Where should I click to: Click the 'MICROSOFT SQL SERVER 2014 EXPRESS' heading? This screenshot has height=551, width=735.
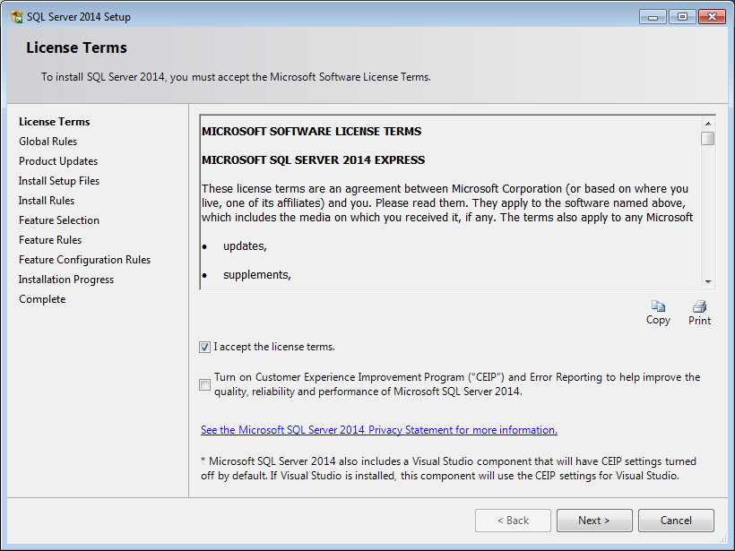[x=313, y=160]
